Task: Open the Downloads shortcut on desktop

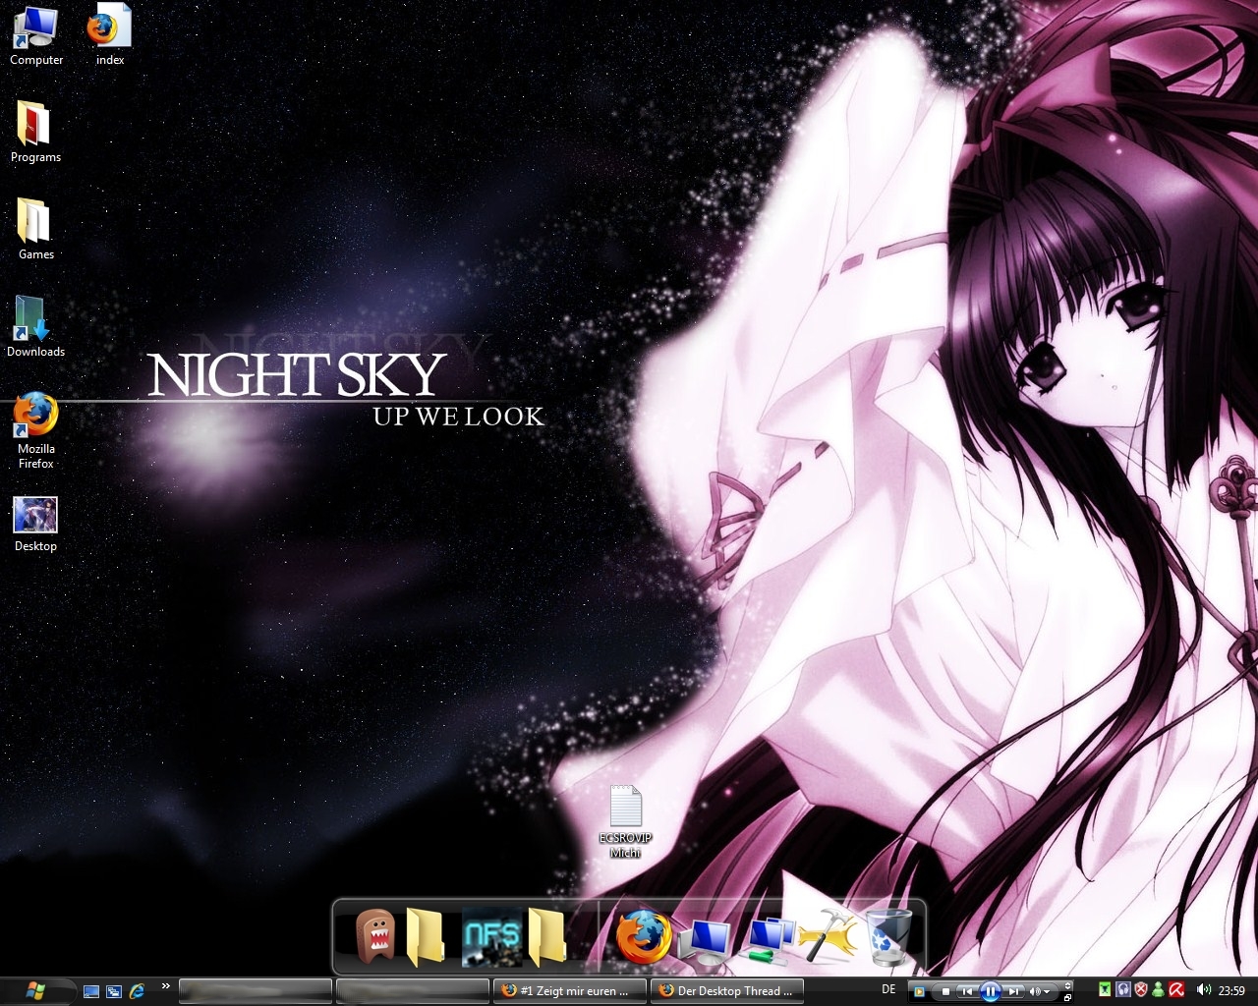Action: click(35, 326)
